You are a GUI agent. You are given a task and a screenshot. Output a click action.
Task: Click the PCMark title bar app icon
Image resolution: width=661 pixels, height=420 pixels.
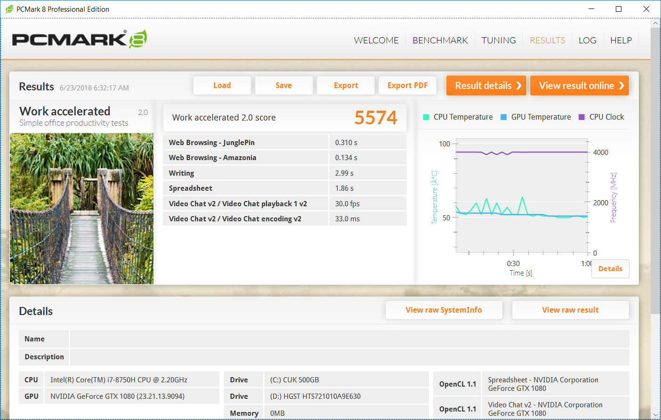click(9, 9)
